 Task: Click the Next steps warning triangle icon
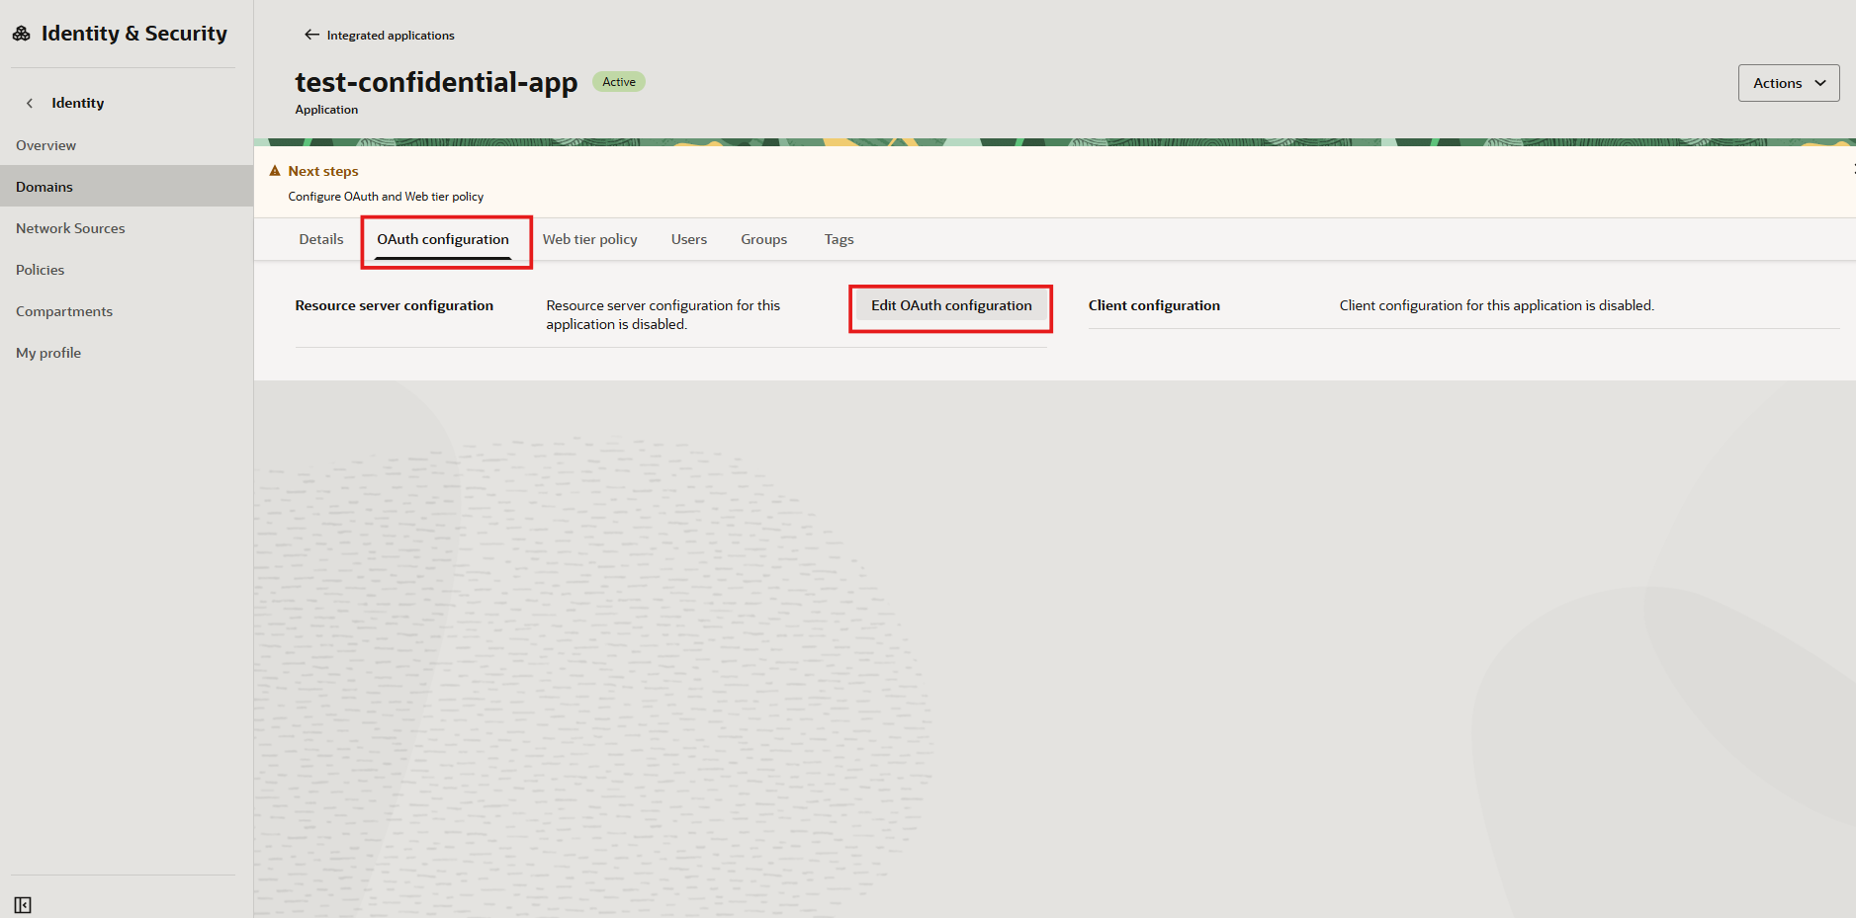tap(275, 171)
